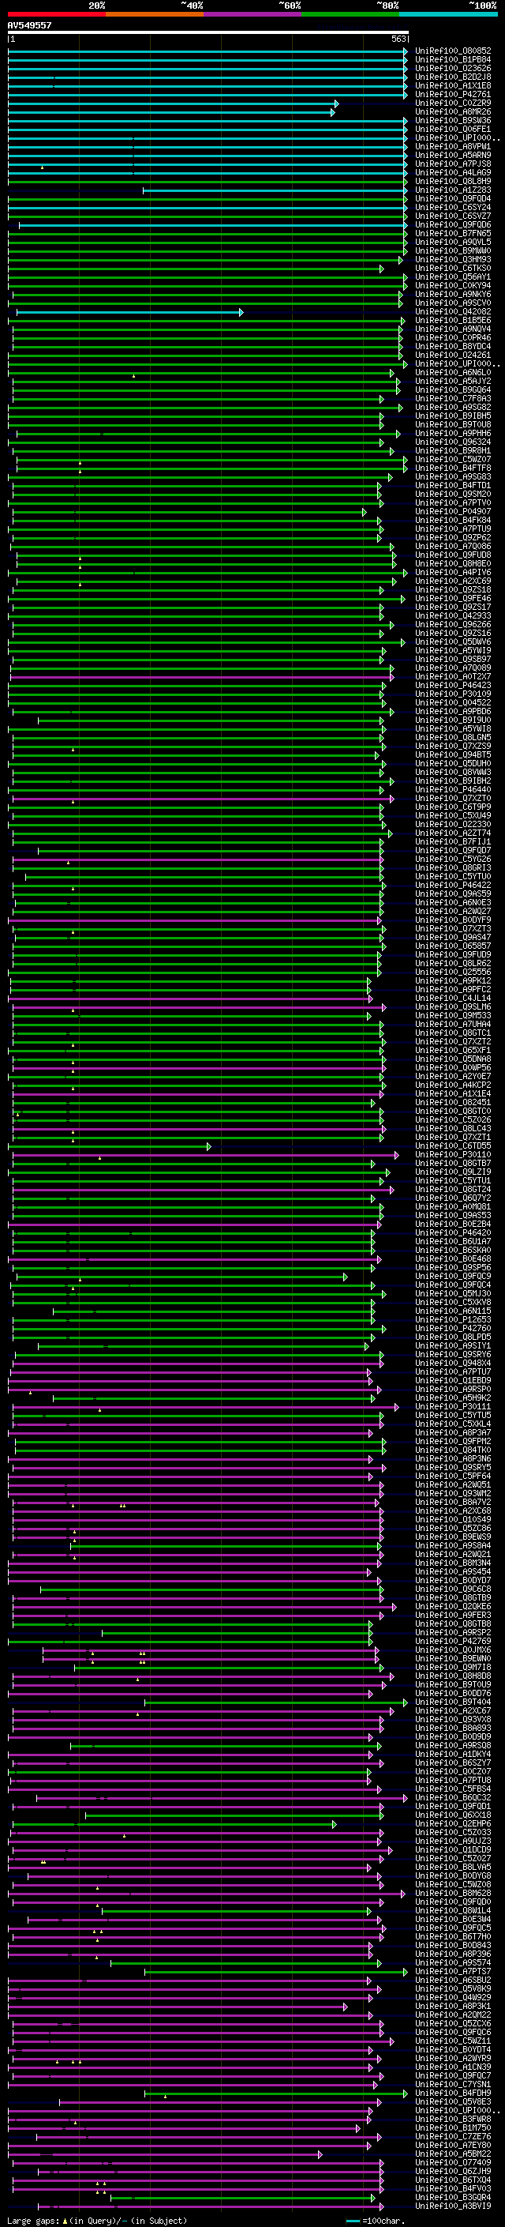The width and height of the screenshot is (505, 2227).
Task: Click the white query sequence bar
Action: tap(208, 33)
